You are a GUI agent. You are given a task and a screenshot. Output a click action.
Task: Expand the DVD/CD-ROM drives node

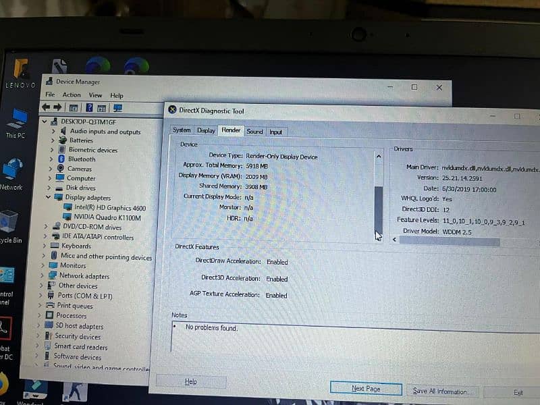point(45,226)
